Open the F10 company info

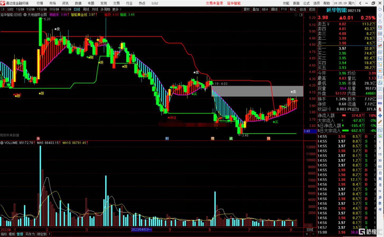[284, 9]
